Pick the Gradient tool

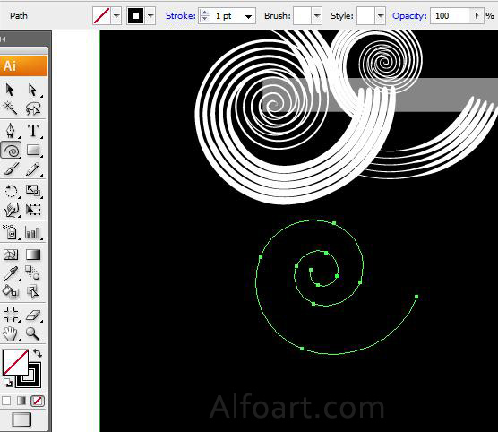tap(33, 255)
